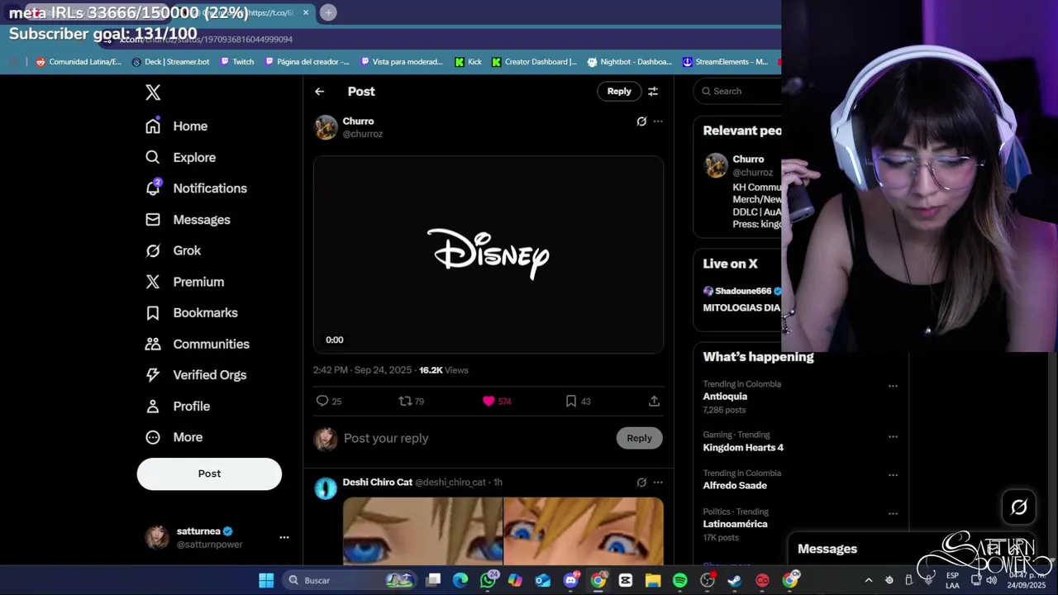
Task: Open Churro's profile avatar
Action: (326, 127)
